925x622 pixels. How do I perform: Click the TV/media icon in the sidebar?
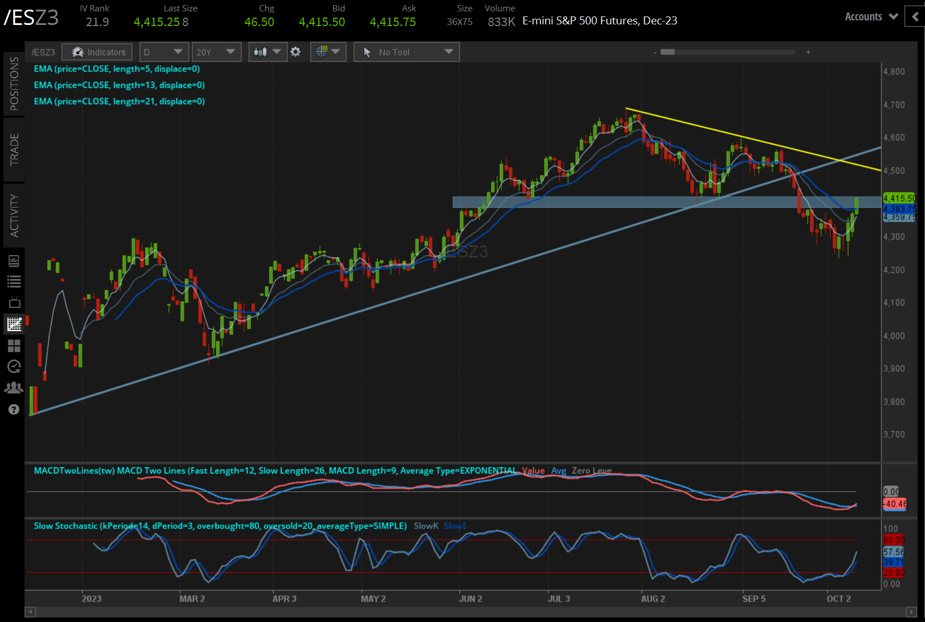coord(14,302)
